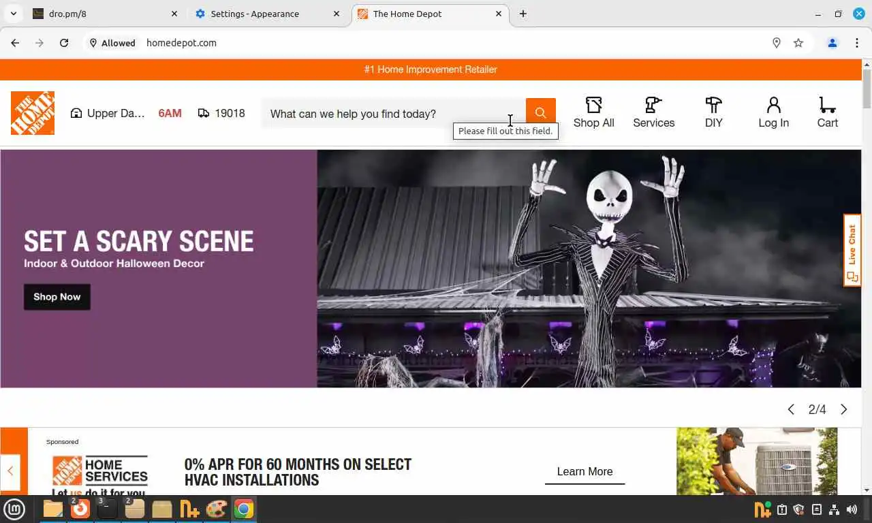This screenshot has width=872, height=523.
Task: Open the DIY hammer icon
Action: point(713,113)
